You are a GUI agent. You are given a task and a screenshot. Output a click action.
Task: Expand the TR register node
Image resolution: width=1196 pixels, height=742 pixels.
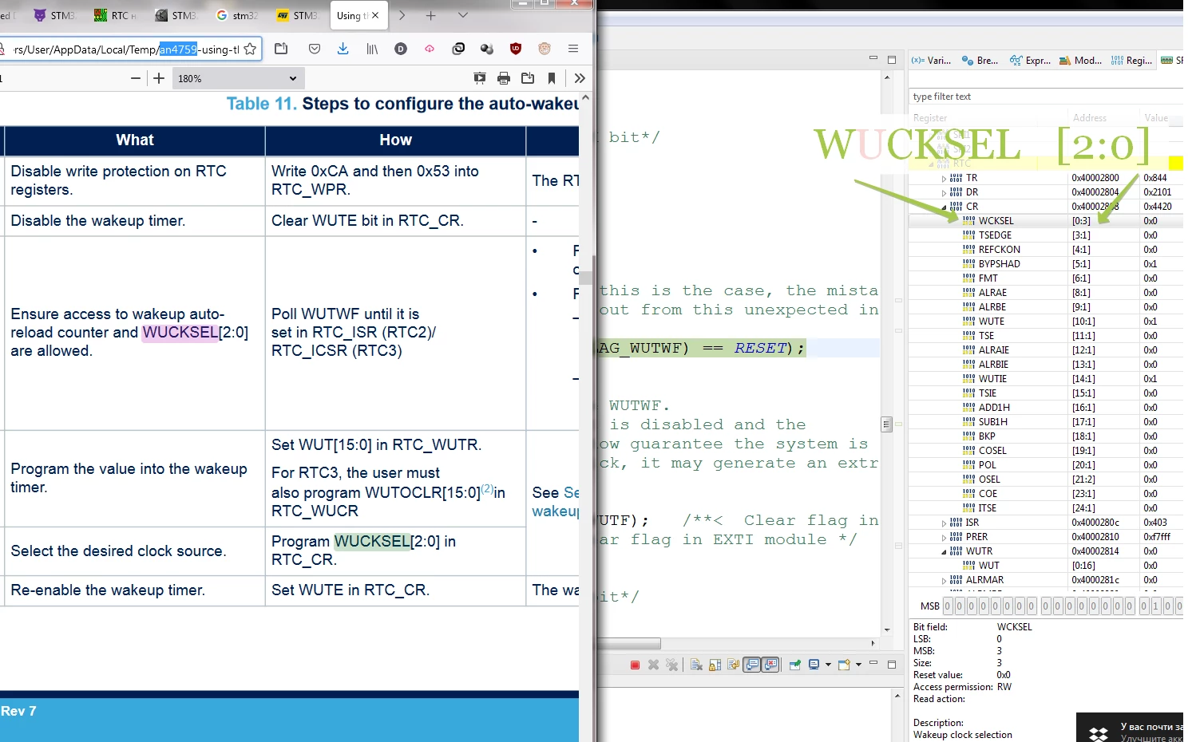[945, 178]
